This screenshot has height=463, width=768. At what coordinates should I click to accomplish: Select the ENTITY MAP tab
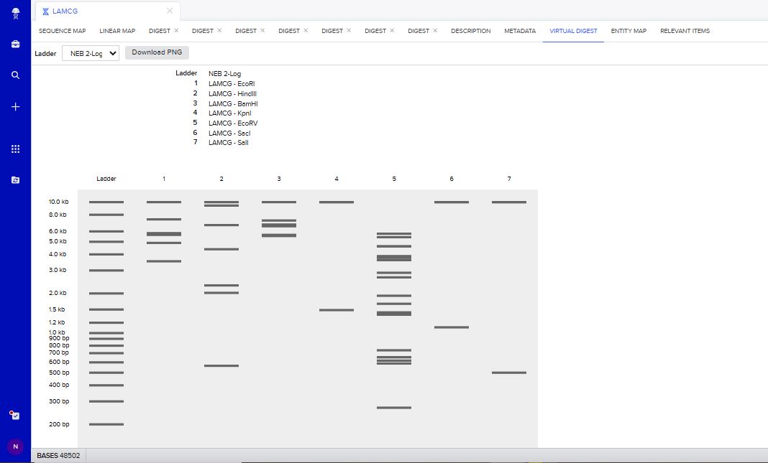(628, 31)
